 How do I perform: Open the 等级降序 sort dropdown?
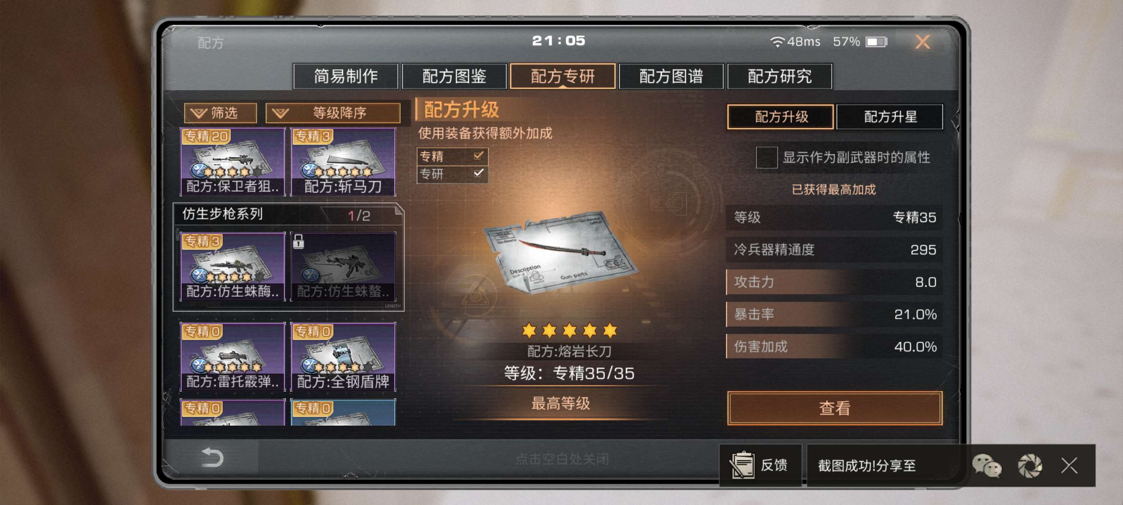coord(333,113)
